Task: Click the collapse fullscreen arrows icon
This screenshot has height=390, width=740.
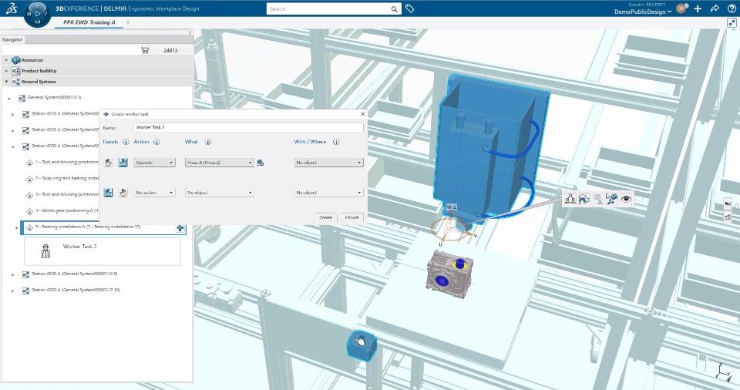Action: [x=732, y=22]
